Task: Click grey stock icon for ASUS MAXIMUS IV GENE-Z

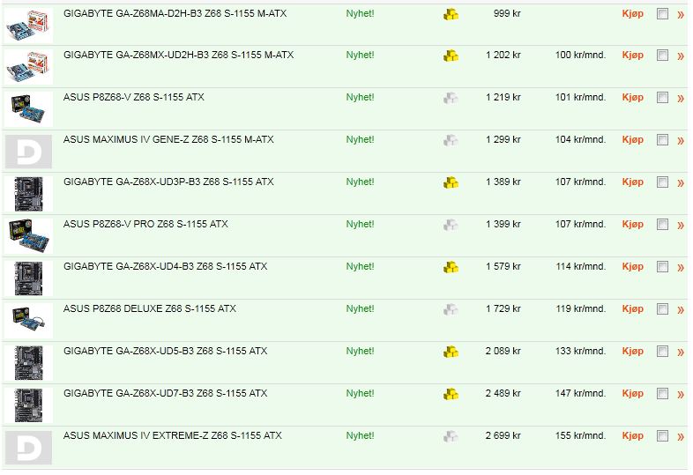Action: 451,140
